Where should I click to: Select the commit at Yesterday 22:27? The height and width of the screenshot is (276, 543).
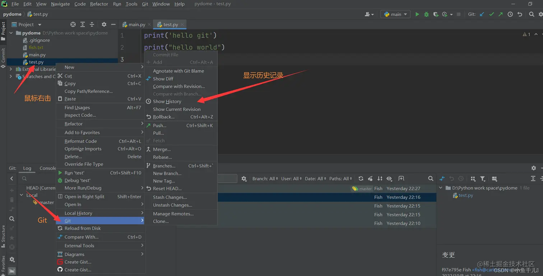coord(327,188)
